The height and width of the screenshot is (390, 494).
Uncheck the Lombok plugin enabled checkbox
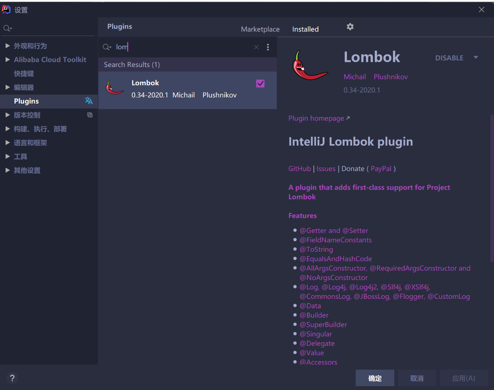[260, 83]
